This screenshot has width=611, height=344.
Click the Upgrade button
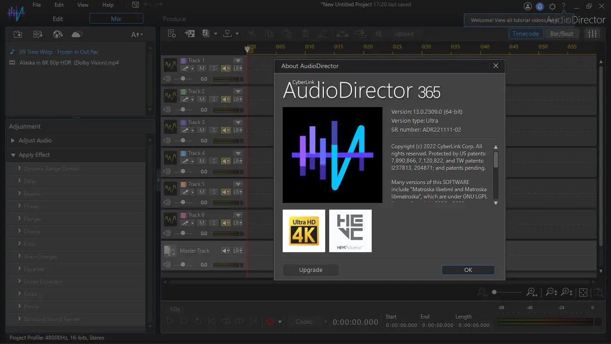pyautogui.click(x=310, y=270)
